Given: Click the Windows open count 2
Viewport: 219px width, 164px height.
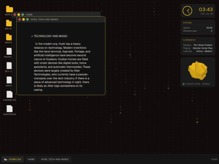Looking at the screenshot, I should 212,31.
